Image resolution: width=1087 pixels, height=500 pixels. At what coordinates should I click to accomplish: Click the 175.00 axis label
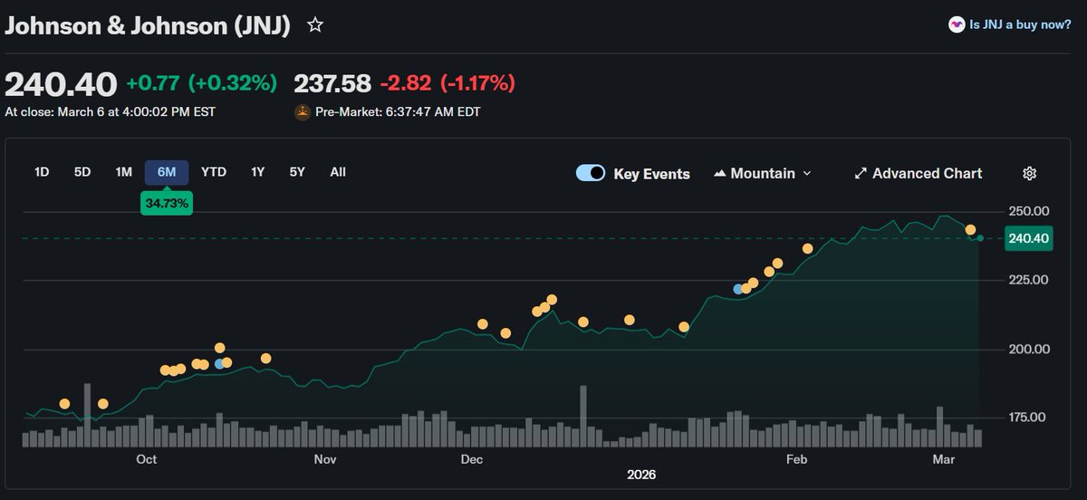(1029, 418)
